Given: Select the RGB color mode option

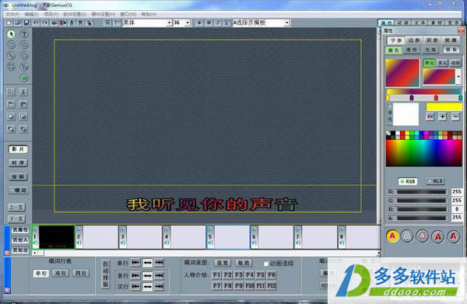Looking at the screenshot, I should 408,181.
